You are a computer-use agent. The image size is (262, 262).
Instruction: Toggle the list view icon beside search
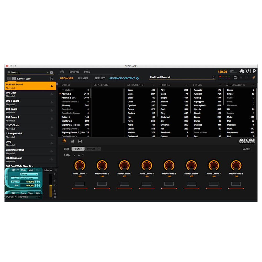[51, 72]
